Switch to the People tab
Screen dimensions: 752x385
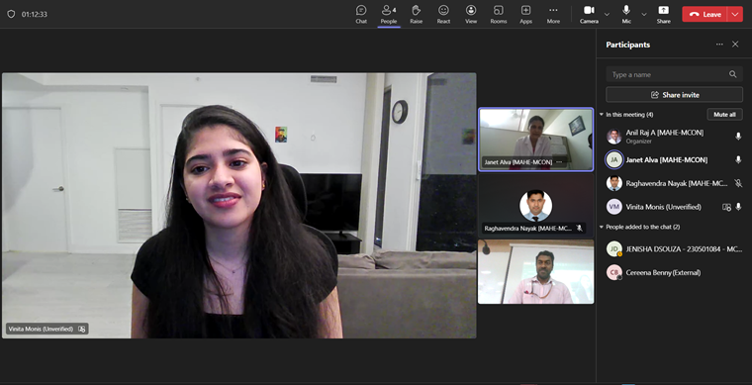pyautogui.click(x=389, y=15)
